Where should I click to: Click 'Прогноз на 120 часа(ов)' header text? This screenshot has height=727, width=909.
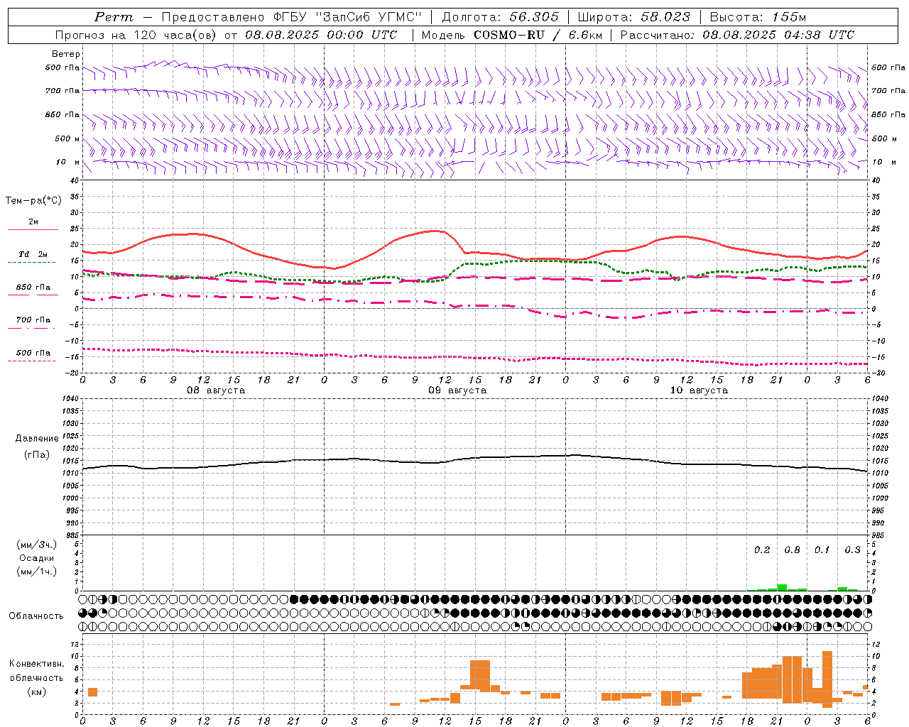pos(137,35)
